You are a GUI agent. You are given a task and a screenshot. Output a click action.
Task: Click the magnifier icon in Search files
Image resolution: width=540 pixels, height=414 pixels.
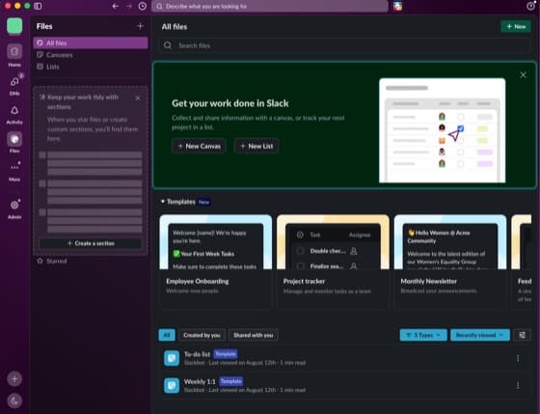point(168,45)
